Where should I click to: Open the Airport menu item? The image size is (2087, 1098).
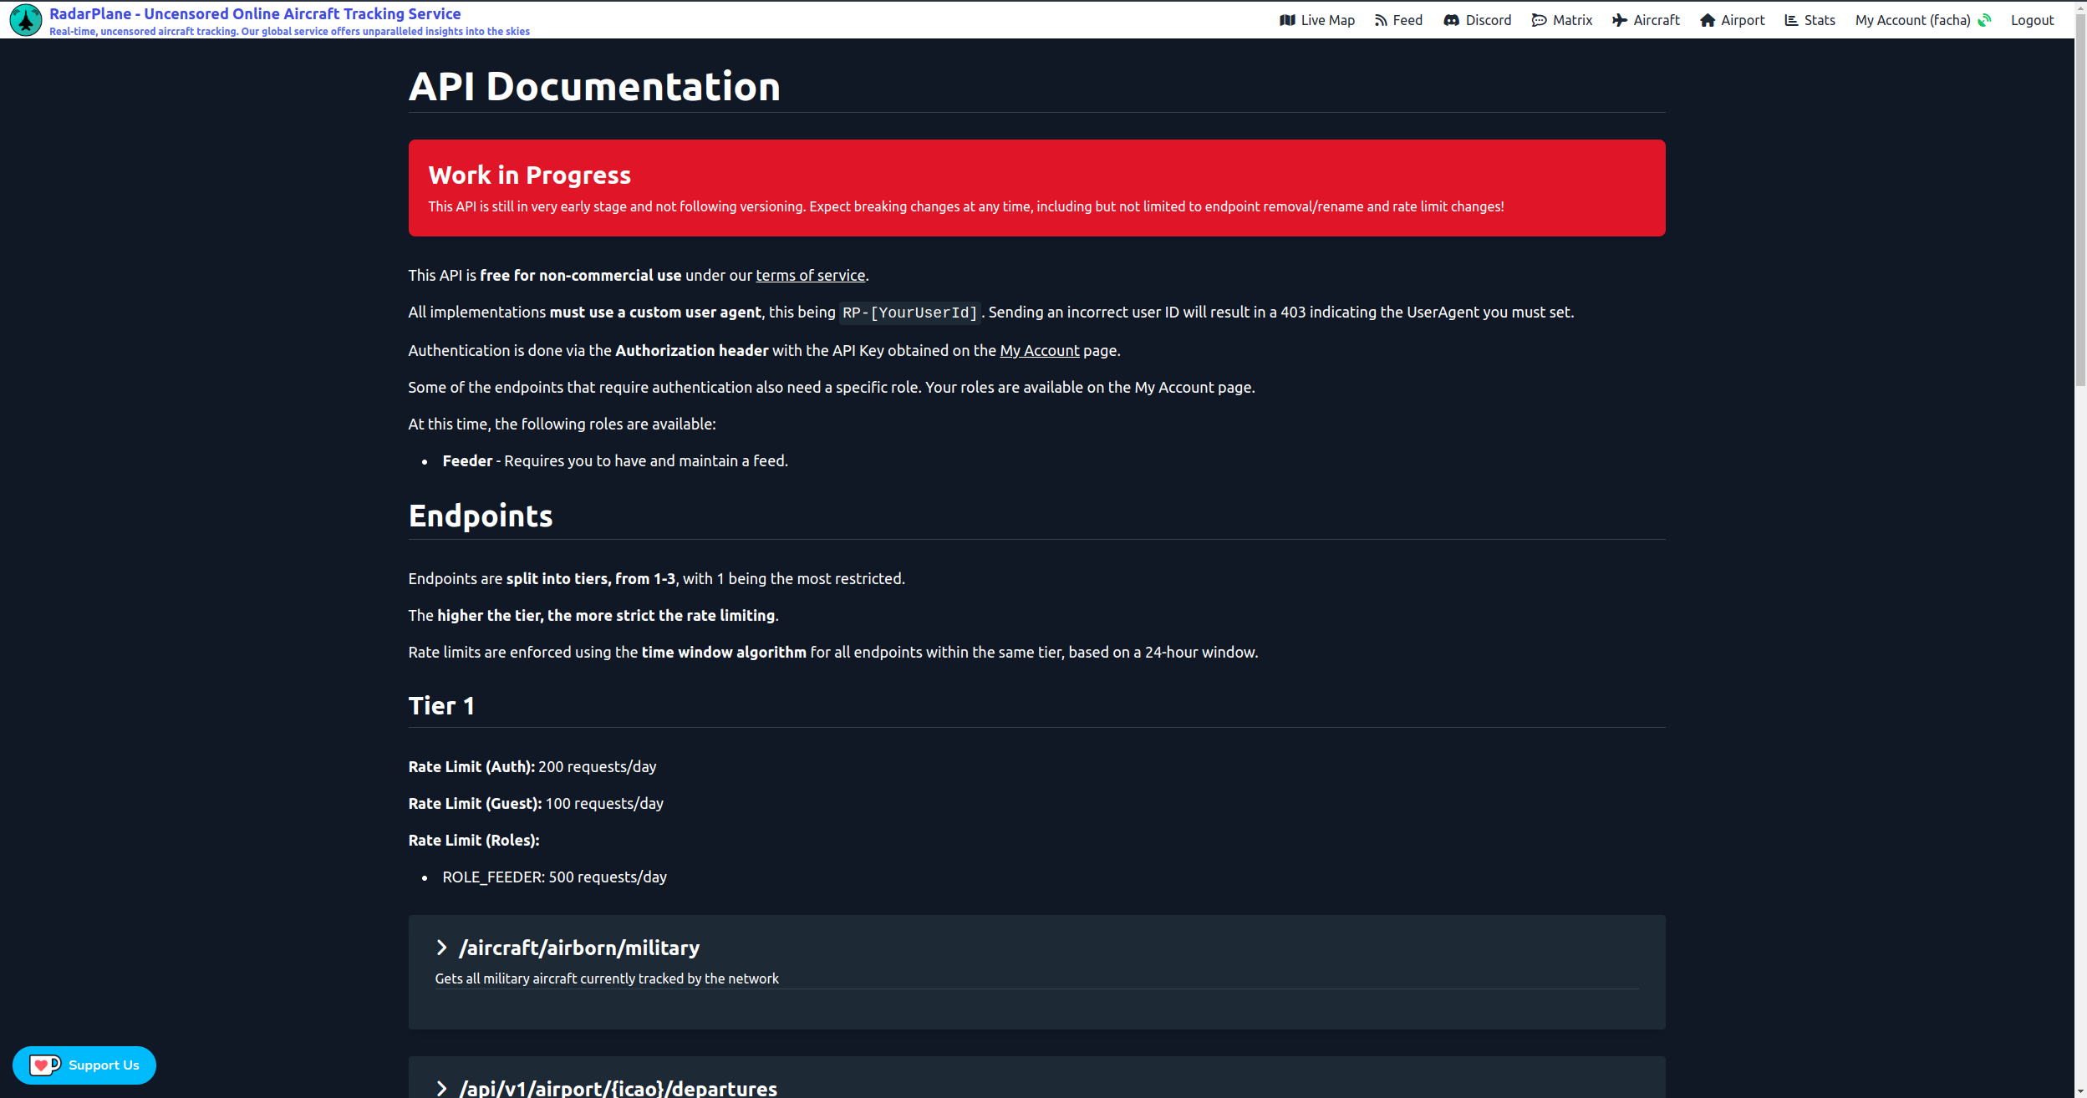[1733, 20]
